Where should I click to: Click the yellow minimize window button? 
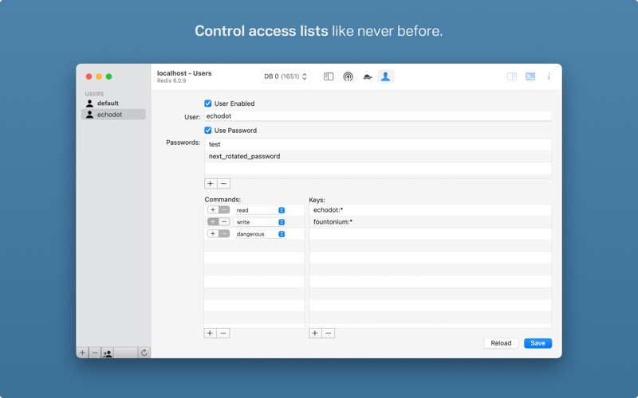click(99, 76)
